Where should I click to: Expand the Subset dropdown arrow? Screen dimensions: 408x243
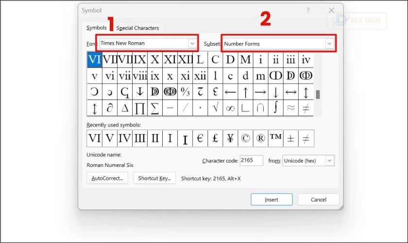click(x=329, y=43)
